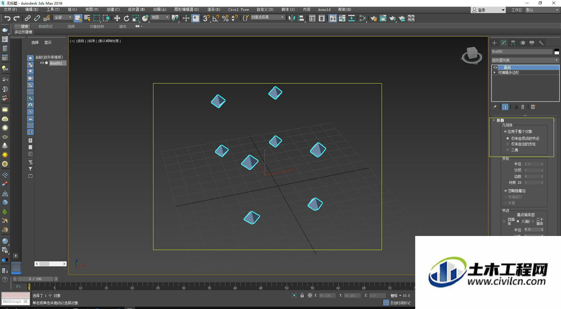Activate the Select Object tool
Image resolution: width=561 pixels, height=309 pixels.
tap(78, 18)
